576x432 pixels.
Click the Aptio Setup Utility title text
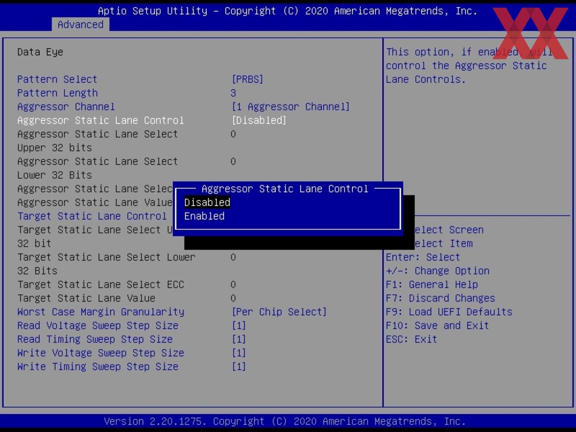(288, 11)
